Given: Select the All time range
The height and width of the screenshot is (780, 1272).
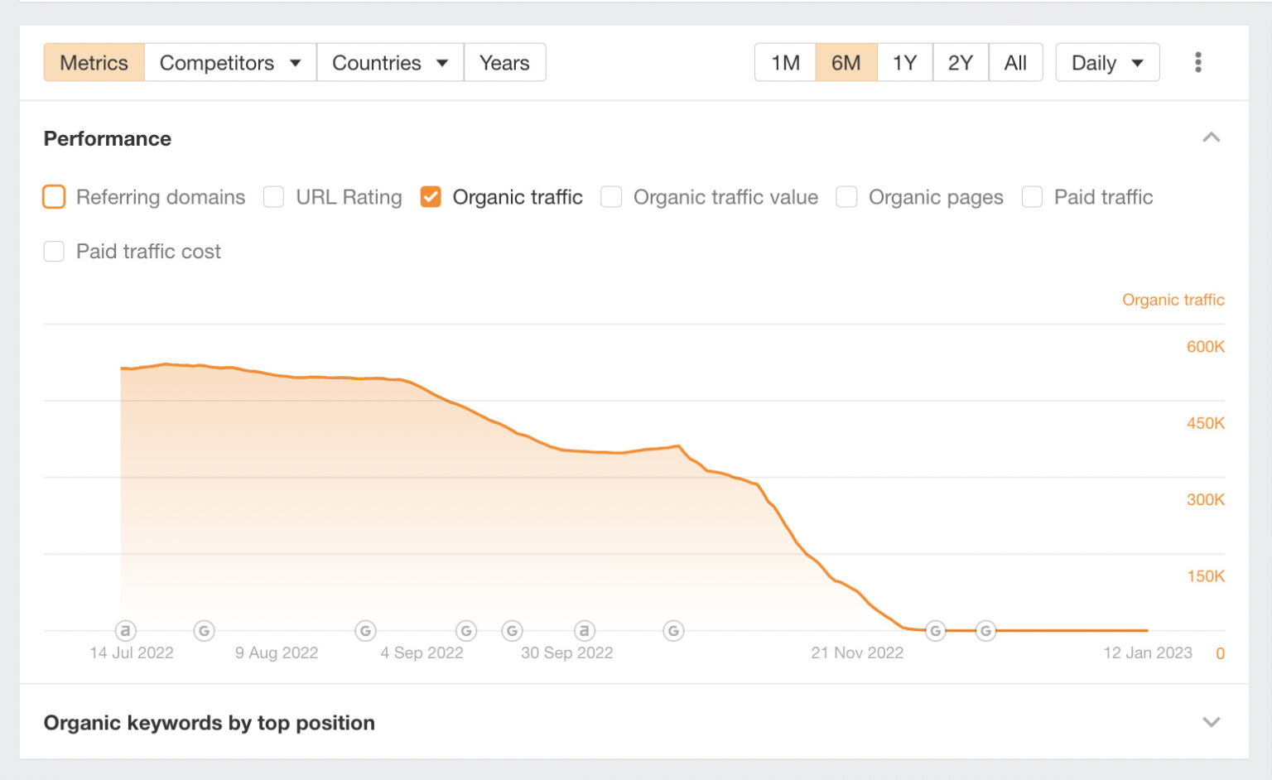Looking at the screenshot, I should coord(1016,62).
